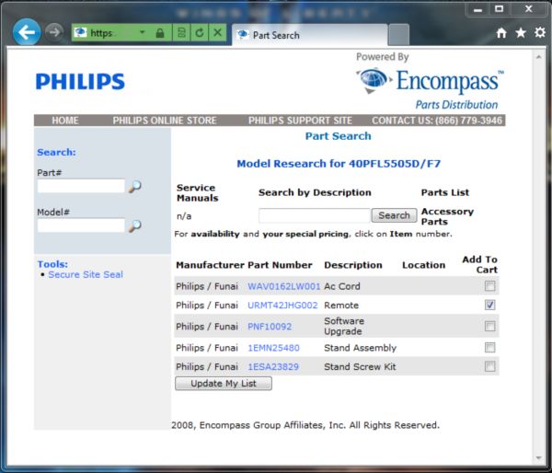The height and width of the screenshot is (473, 552).
Task: Check Add To Cart for Ac Cord
Action: click(x=489, y=285)
